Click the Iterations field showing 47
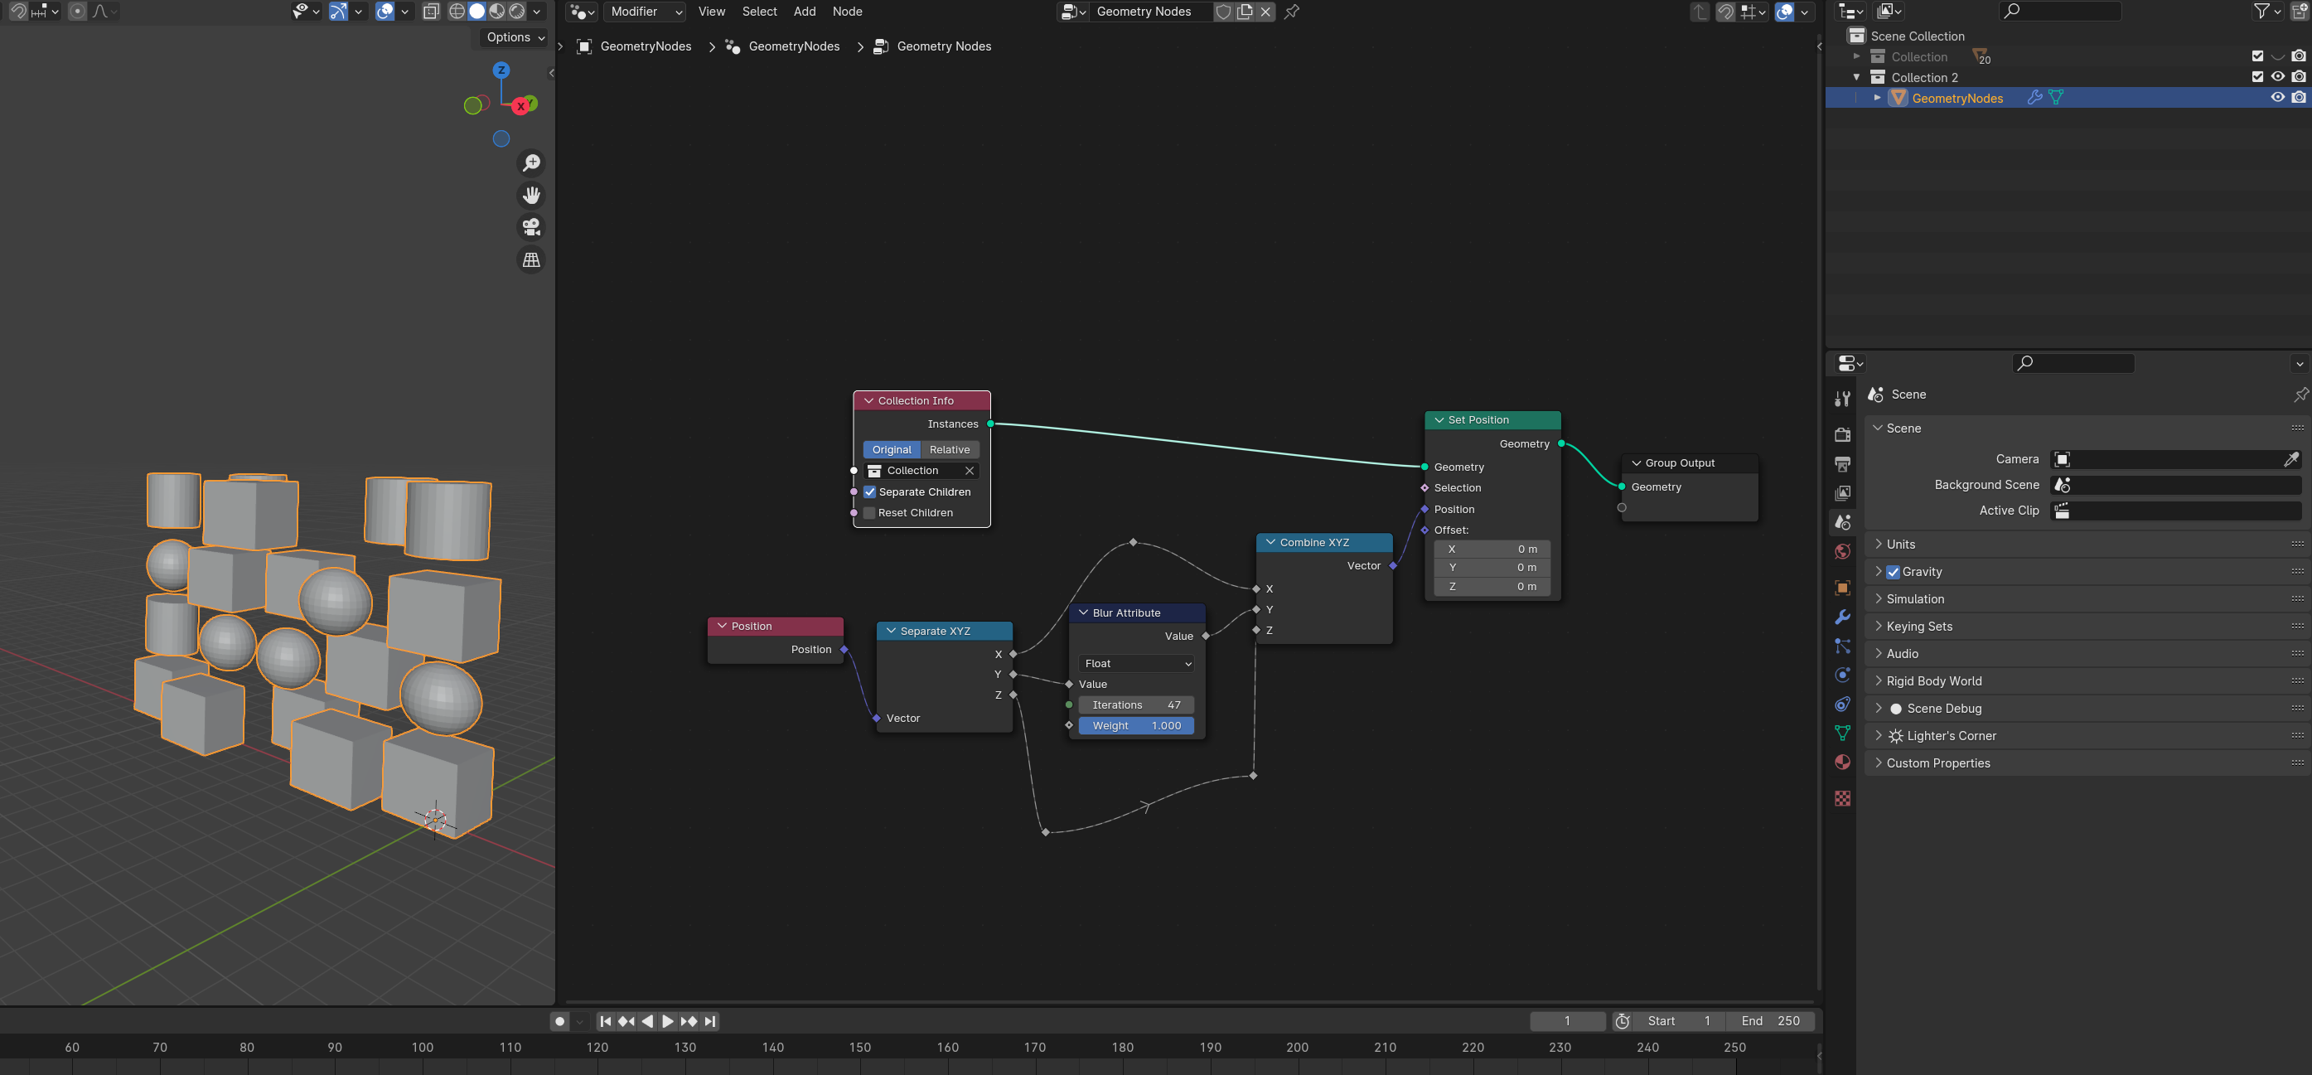The width and height of the screenshot is (2312, 1075). tap(1136, 705)
